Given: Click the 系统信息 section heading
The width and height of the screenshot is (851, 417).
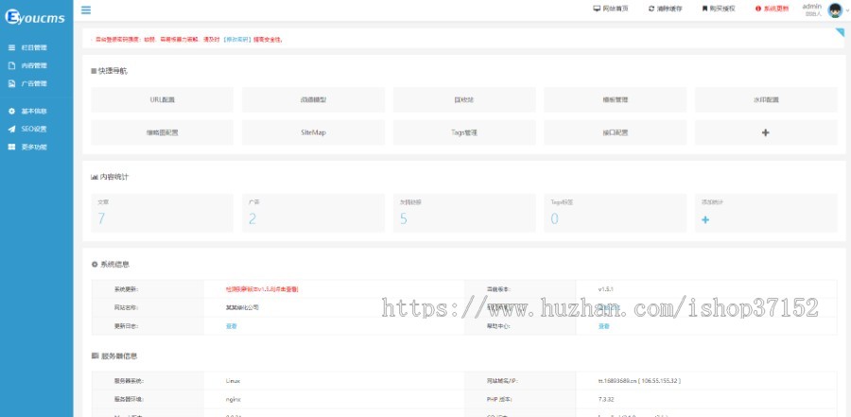Looking at the screenshot, I should [x=111, y=265].
